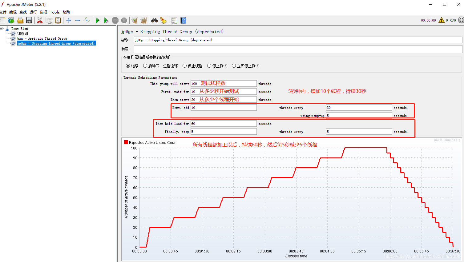Expand all nodes with plus icon
Image resolution: width=464 pixels, height=262 pixels.
pos(69,20)
